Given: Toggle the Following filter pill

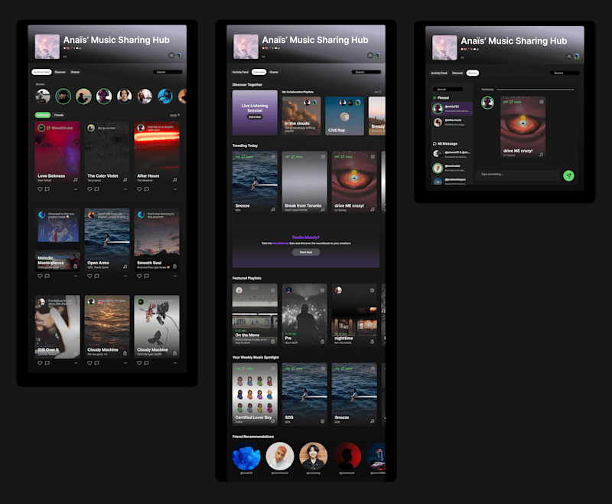Looking at the screenshot, I should click(43, 115).
